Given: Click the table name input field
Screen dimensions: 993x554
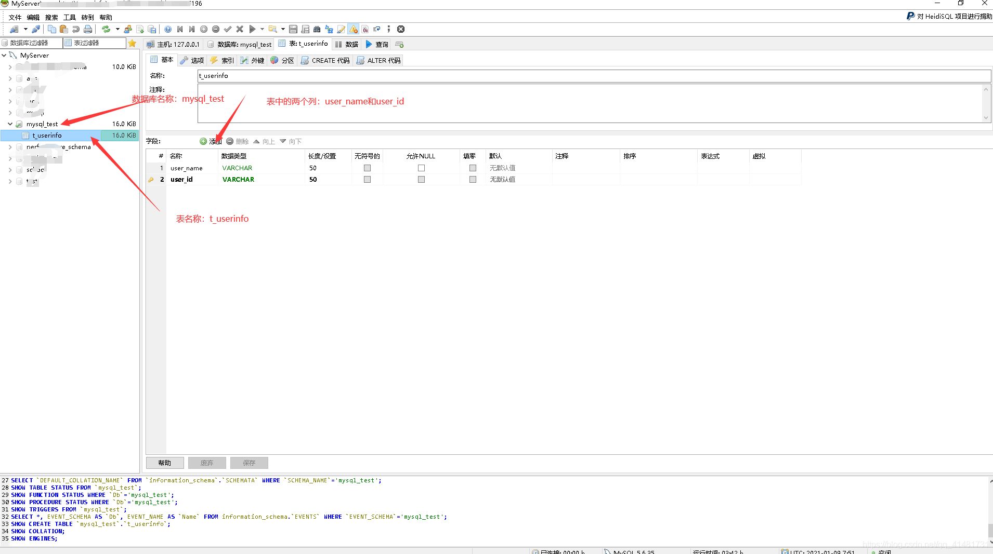Looking at the screenshot, I should coord(594,76).
